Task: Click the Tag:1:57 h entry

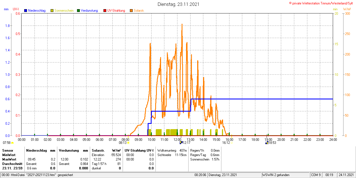Action: pyautogui.click(x=99, y=164)
